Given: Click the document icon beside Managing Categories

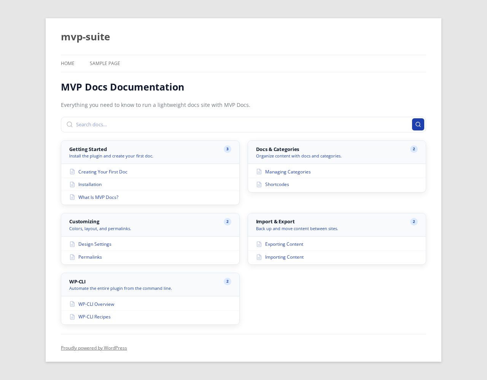Looking at the screenshot, I should pos(259,172).
